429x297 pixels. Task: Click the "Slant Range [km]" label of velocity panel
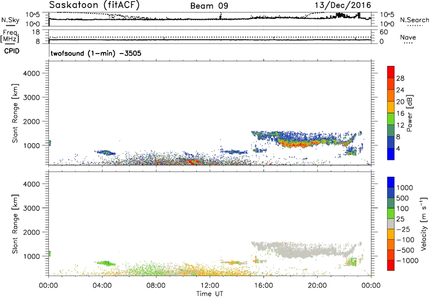point(15,224)
